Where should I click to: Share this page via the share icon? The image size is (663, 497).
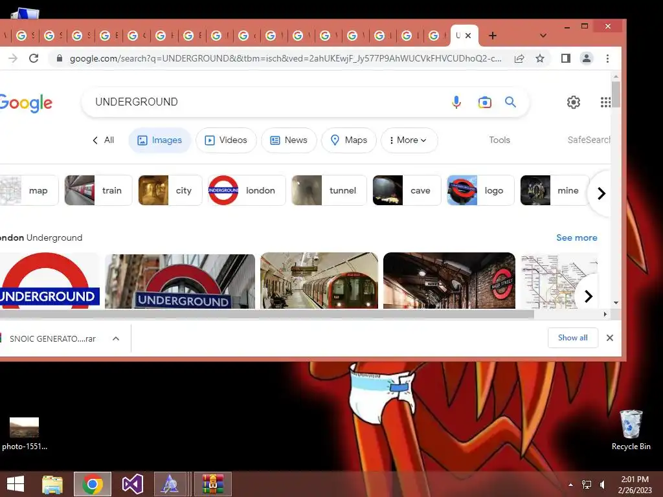[x=519, y=58]
